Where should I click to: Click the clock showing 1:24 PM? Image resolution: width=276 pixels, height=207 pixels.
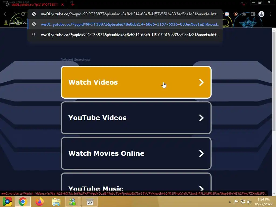click(263, 202)
